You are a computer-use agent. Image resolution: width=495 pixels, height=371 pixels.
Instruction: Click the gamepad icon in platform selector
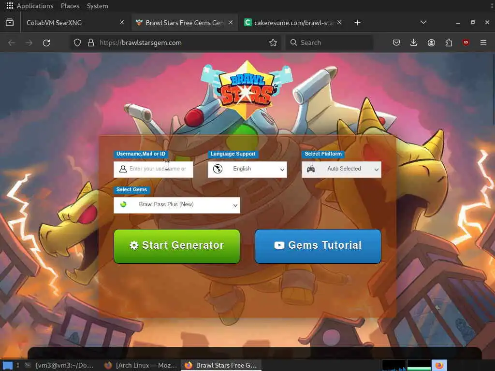coord(311,169)
